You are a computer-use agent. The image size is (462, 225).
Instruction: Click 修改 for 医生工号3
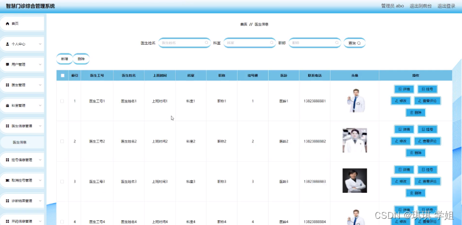(x=401, y=181)
